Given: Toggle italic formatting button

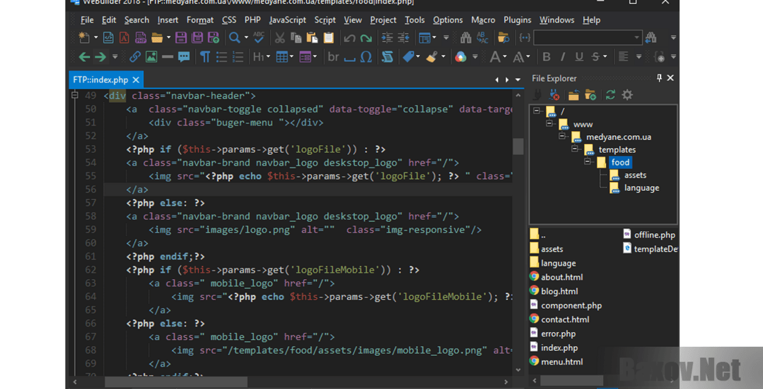Looking at the screenshot, I should [x=563, y=57].
